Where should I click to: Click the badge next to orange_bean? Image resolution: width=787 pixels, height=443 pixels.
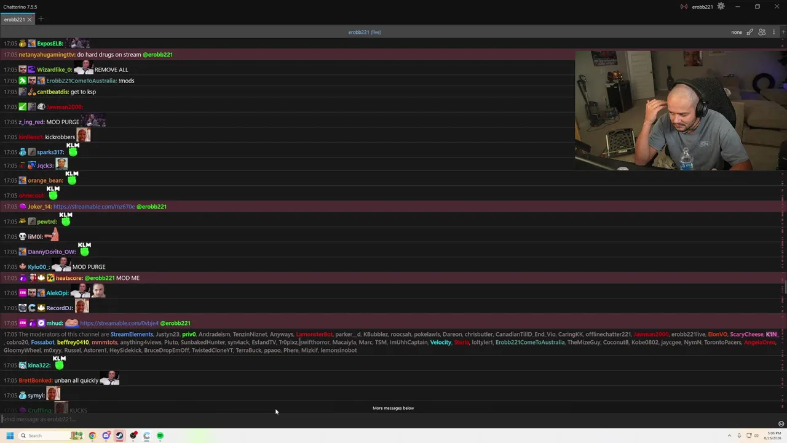pos(23,180)
